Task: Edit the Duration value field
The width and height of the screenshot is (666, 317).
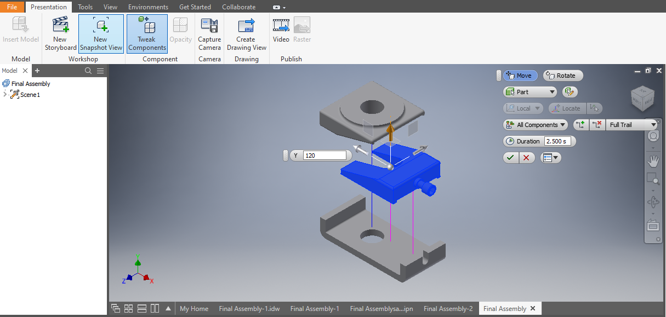Action: click(x=558, y=141)
